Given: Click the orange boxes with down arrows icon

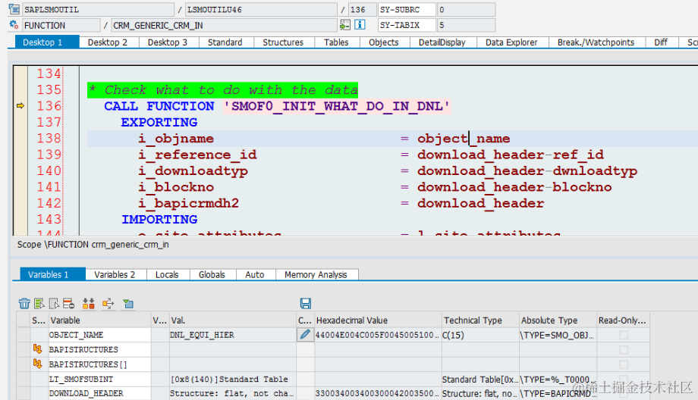Looking at the screenshot, I should pos(89,304).
